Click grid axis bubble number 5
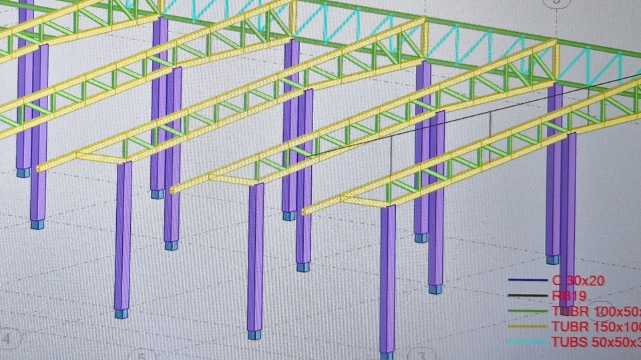Screen dimensions: 641x360 click(142, 355)
